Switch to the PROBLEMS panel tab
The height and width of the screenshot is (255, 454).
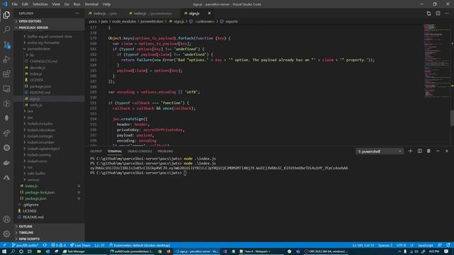pos(165,151)
